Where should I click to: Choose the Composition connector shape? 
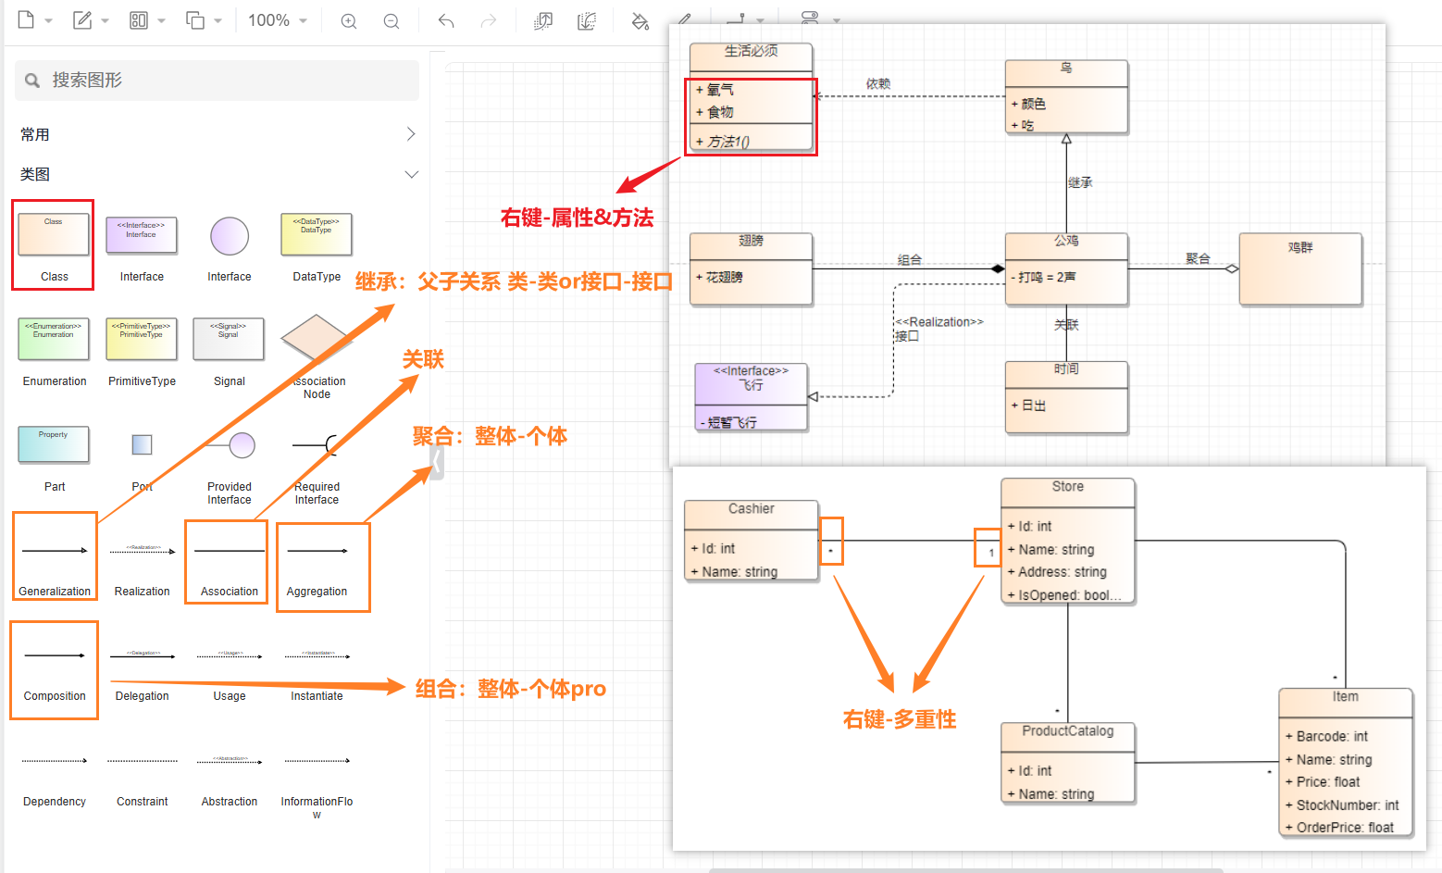(55, 669)
